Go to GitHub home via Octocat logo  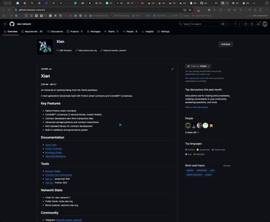click(x=12, y=24)
